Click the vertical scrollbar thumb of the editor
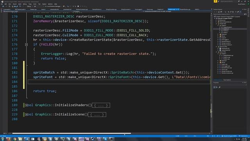Image resolution: width=250 pixels, height=141 pixels. pos(211,110)
